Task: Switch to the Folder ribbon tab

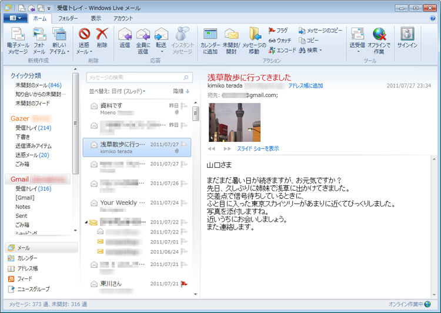Action: (x=68, y=18)
